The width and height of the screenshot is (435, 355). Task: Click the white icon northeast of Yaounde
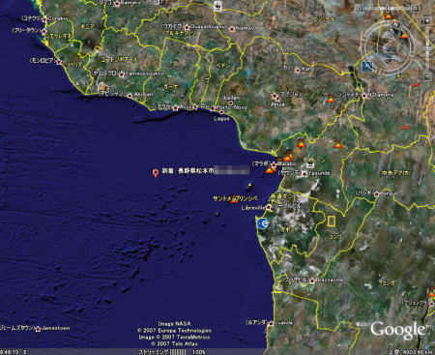click(x=309, y=165)
